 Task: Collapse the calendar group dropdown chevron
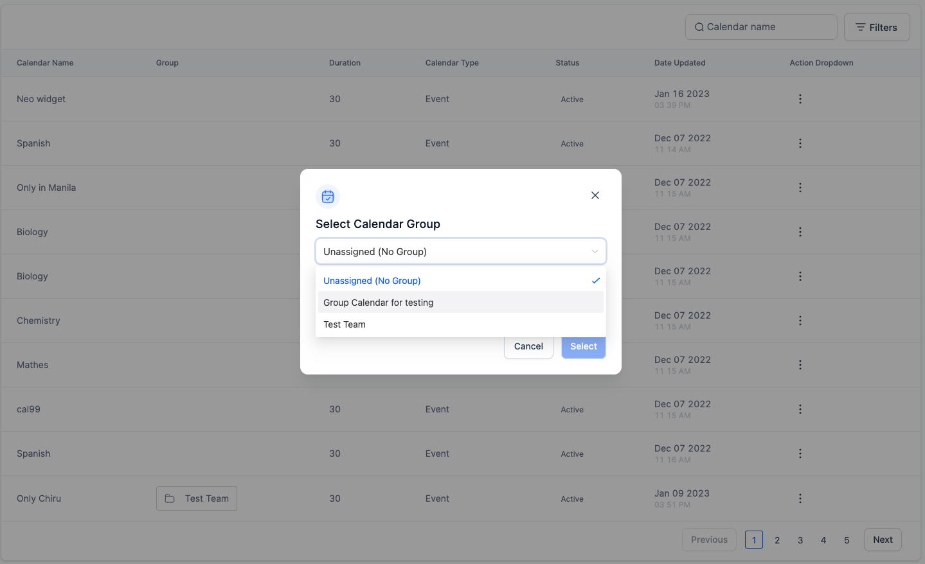point(595,251)
